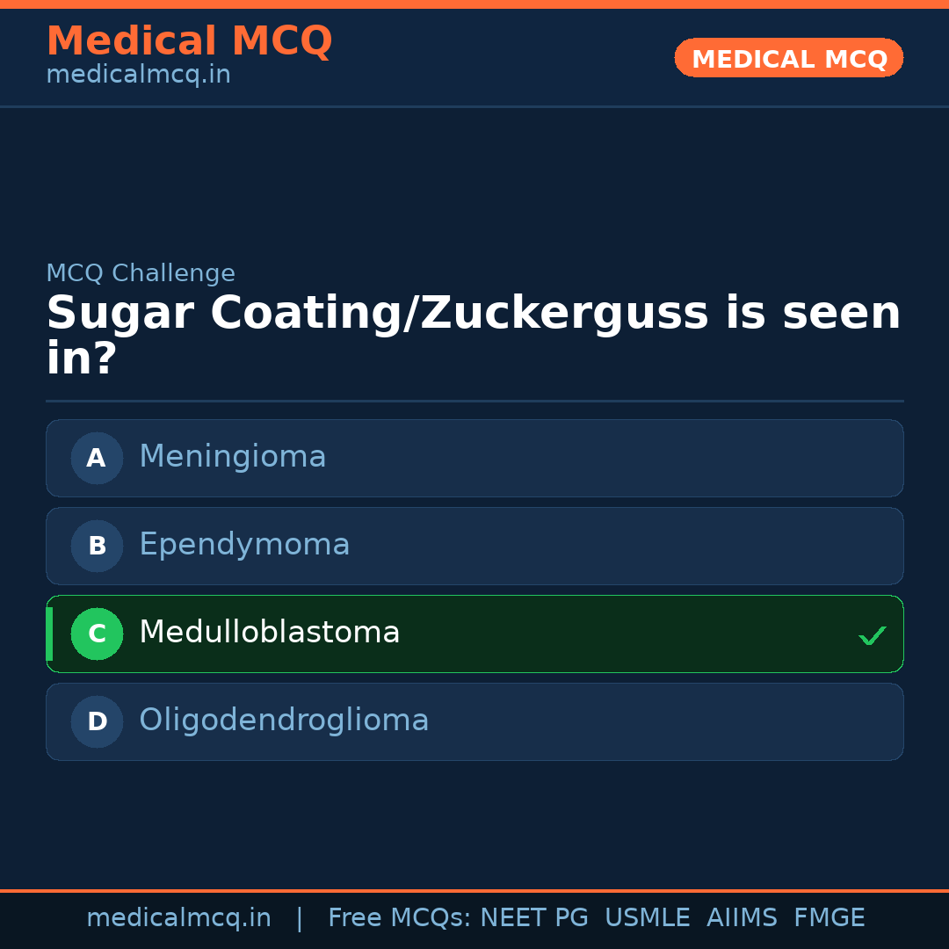Viewport: 949px width, 949px height.
Task: Choose the Ependymoma answer option
Action: [474, 546]
